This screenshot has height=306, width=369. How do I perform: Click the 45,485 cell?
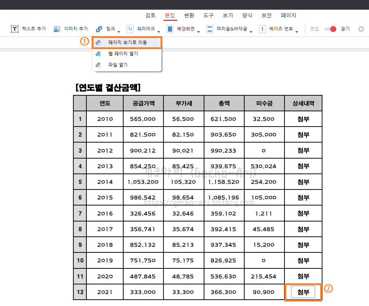[264, 229]
